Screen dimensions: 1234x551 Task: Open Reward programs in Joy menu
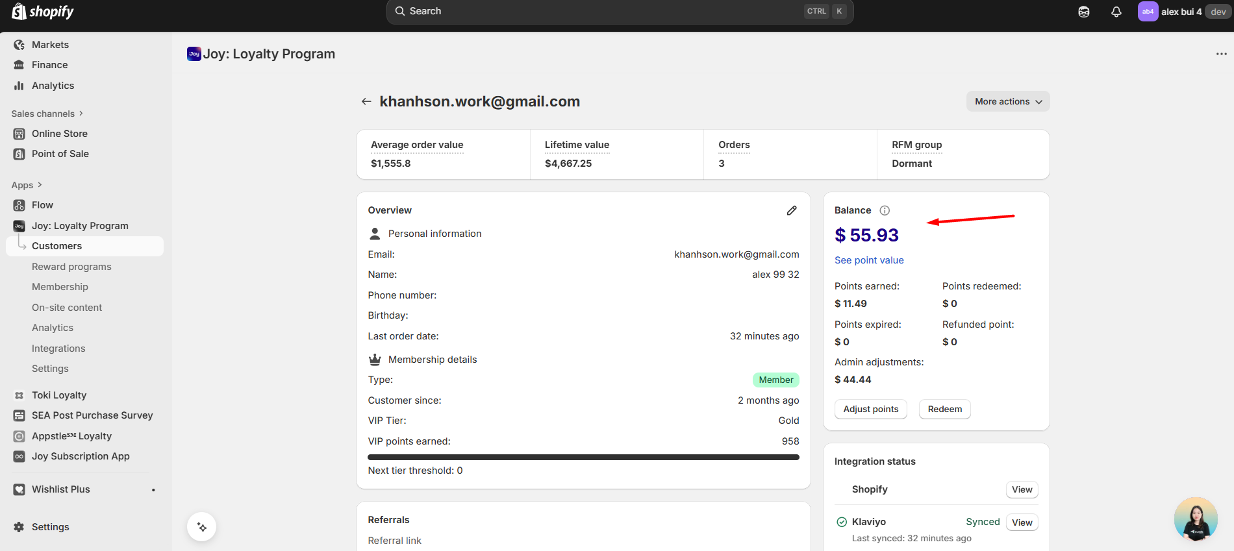[71, 267]
